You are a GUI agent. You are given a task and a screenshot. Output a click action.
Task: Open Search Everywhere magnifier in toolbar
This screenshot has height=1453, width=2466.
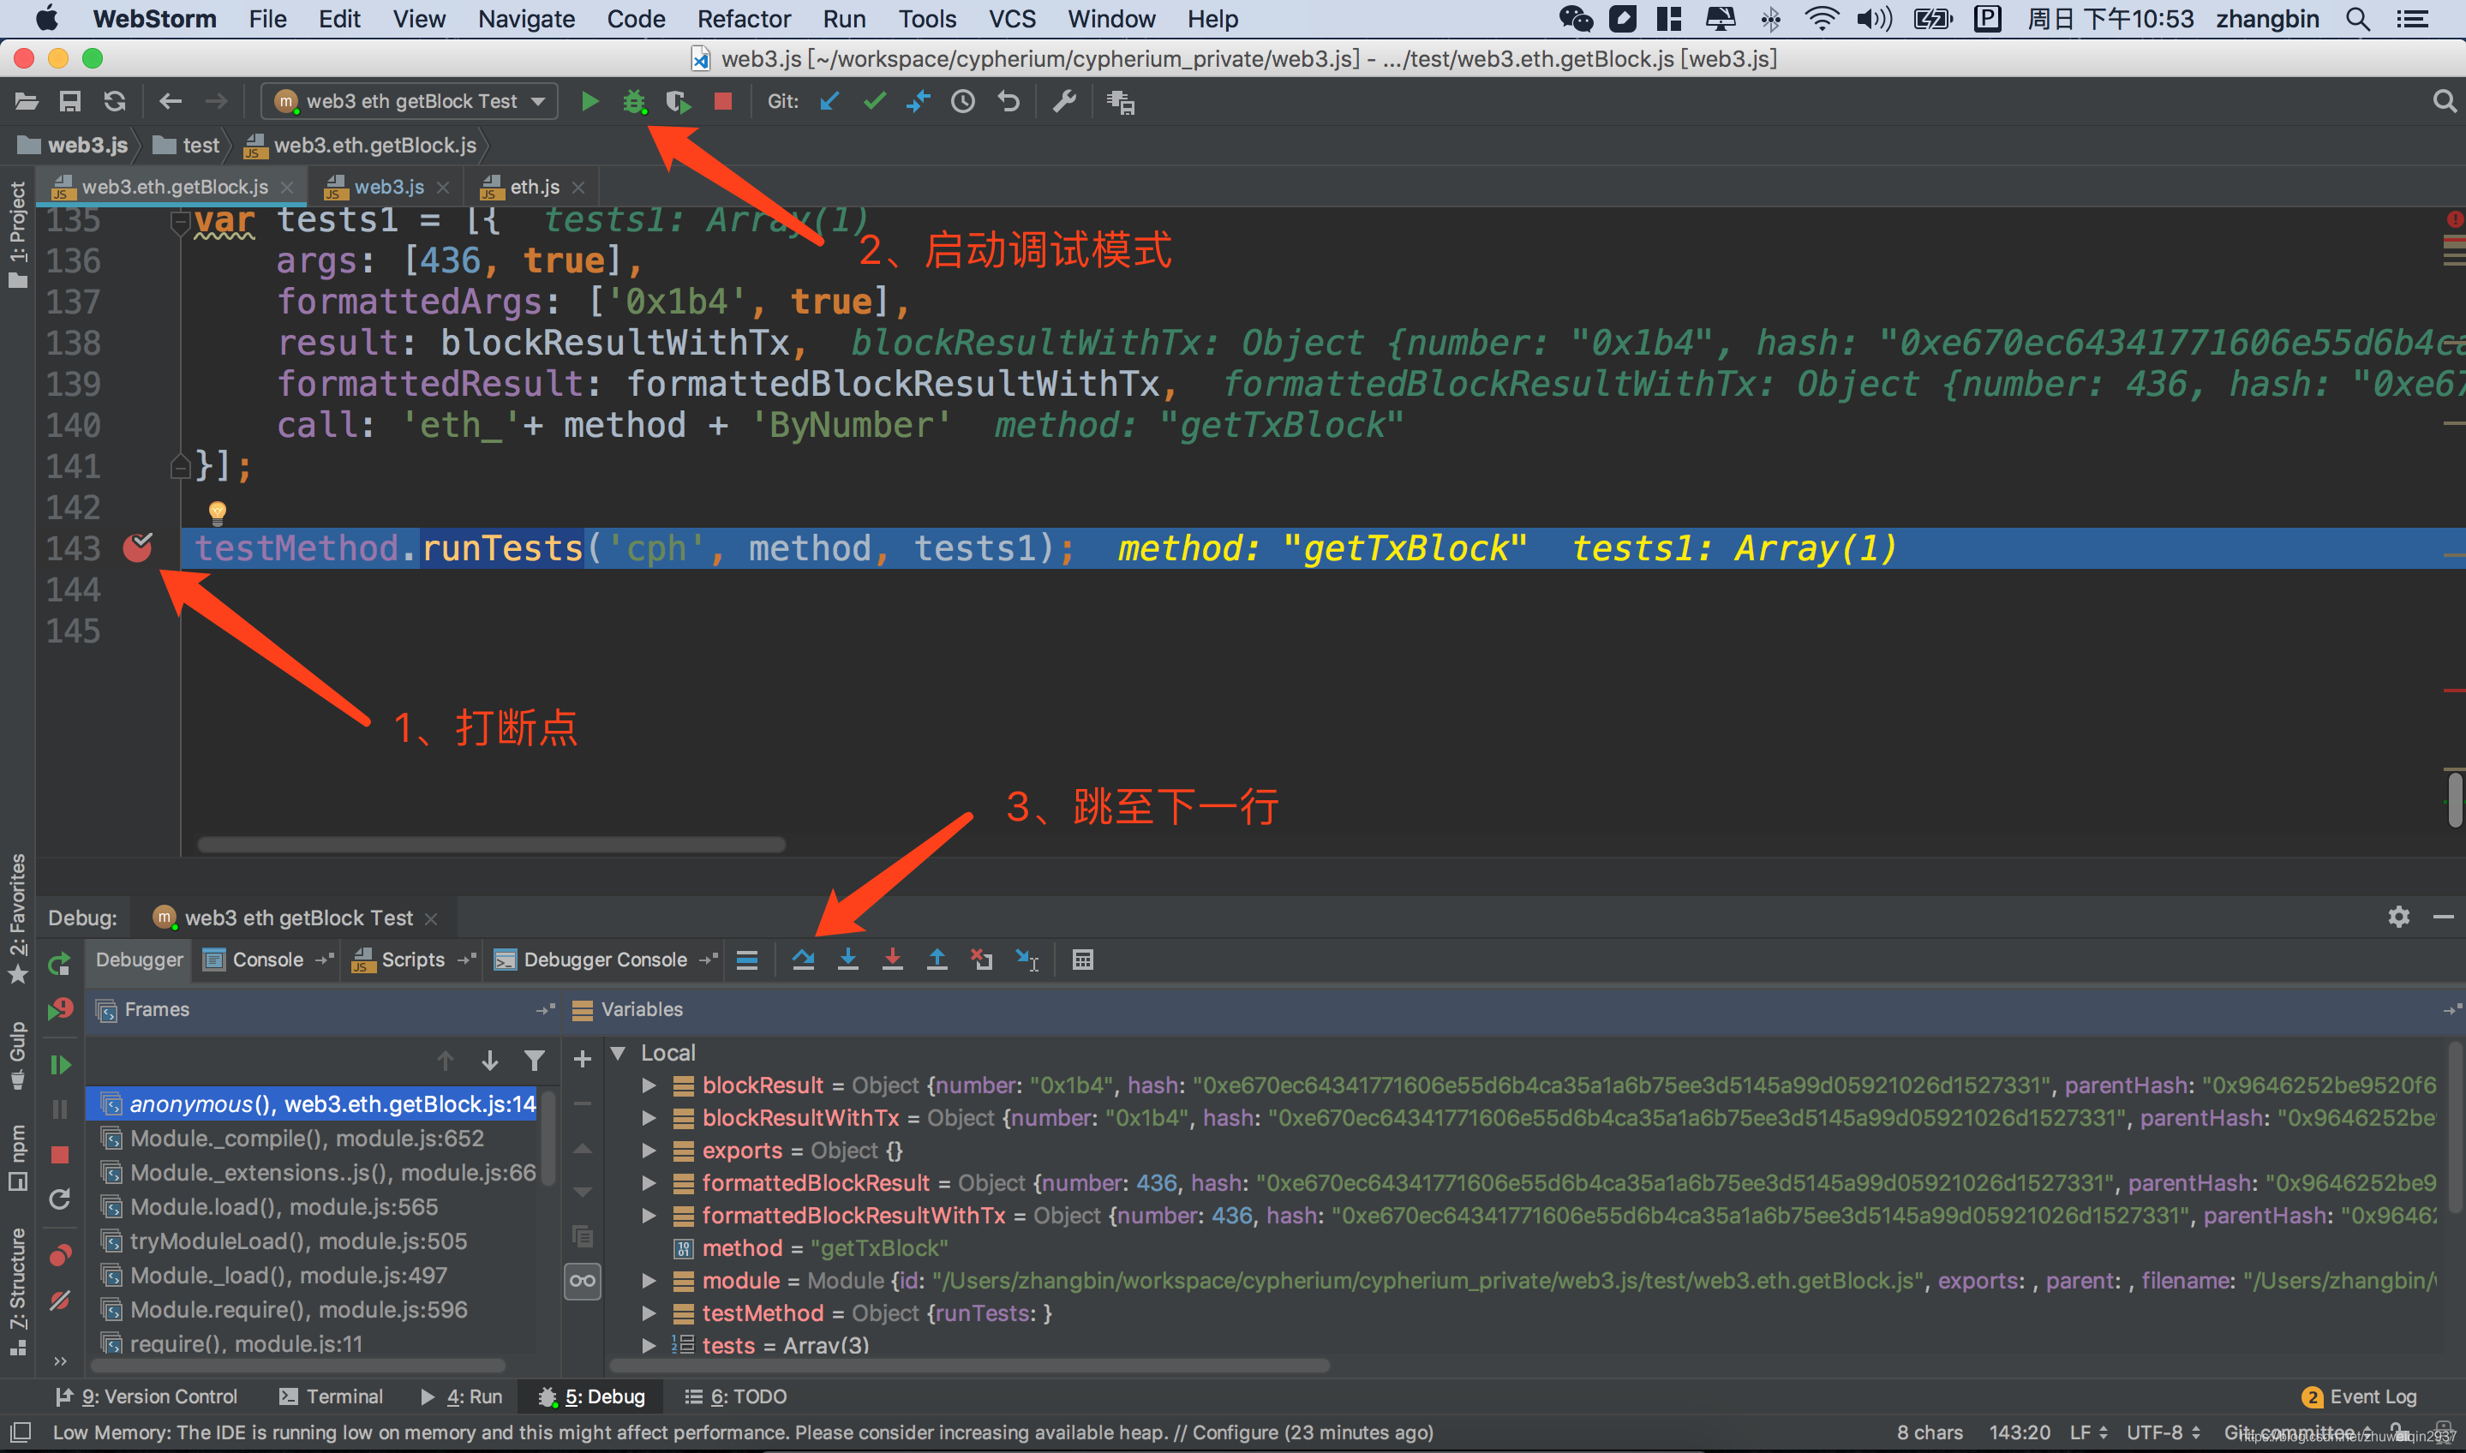(x=2444, y=101)
